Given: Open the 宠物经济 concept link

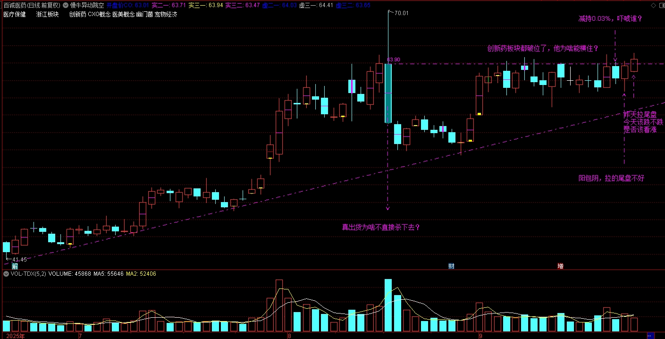Looking at the screenshot, I should (166, 15).
